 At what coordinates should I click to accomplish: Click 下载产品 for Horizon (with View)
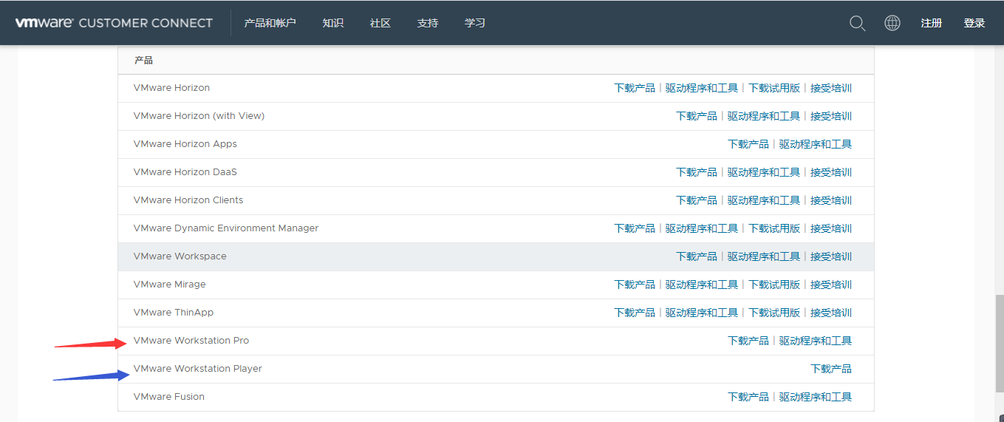[x=697, y=116]
